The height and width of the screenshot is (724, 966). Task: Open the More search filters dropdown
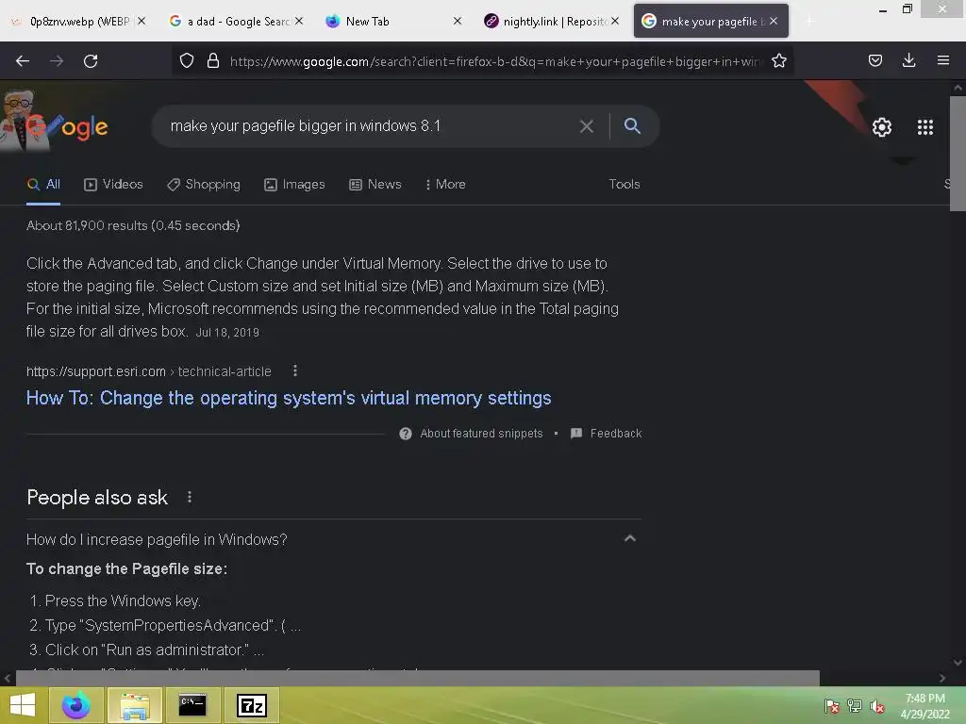pyautogui.click(x=445, y=184)
